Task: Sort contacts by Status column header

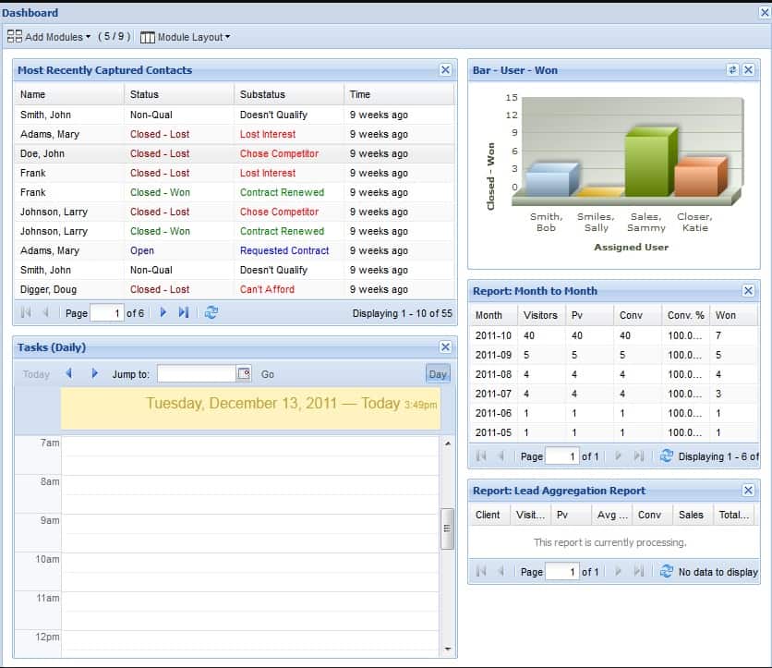Action: 144,94
